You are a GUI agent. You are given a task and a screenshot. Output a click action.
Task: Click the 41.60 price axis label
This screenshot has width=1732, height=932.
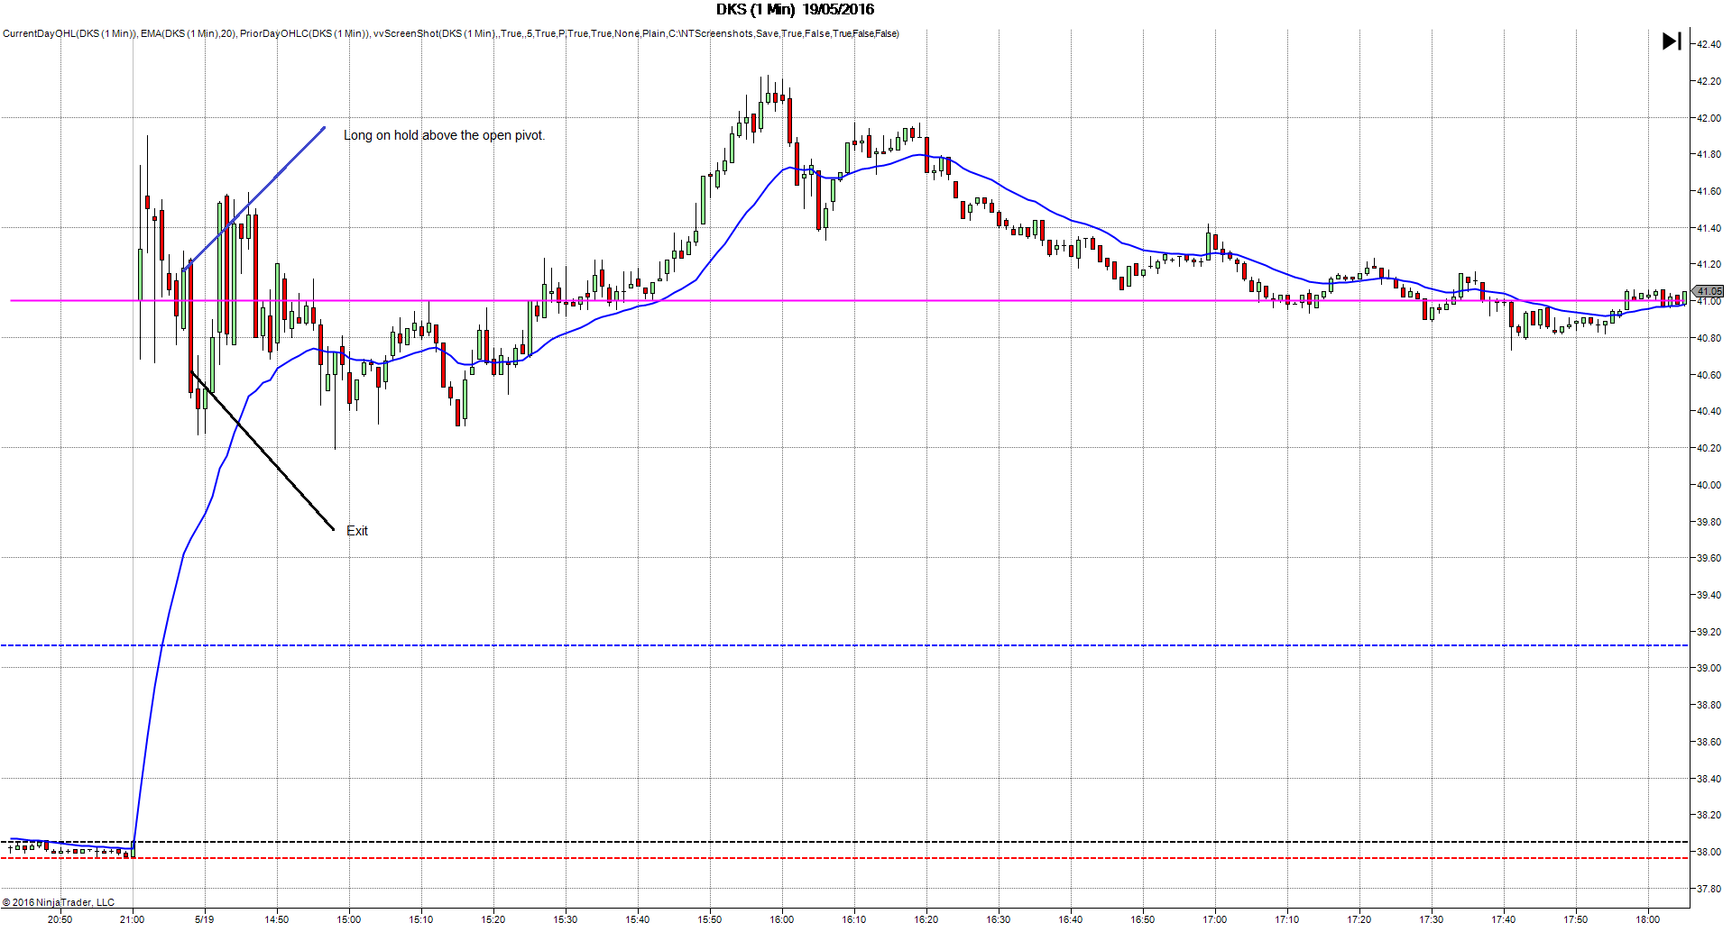click(1709, 191)
